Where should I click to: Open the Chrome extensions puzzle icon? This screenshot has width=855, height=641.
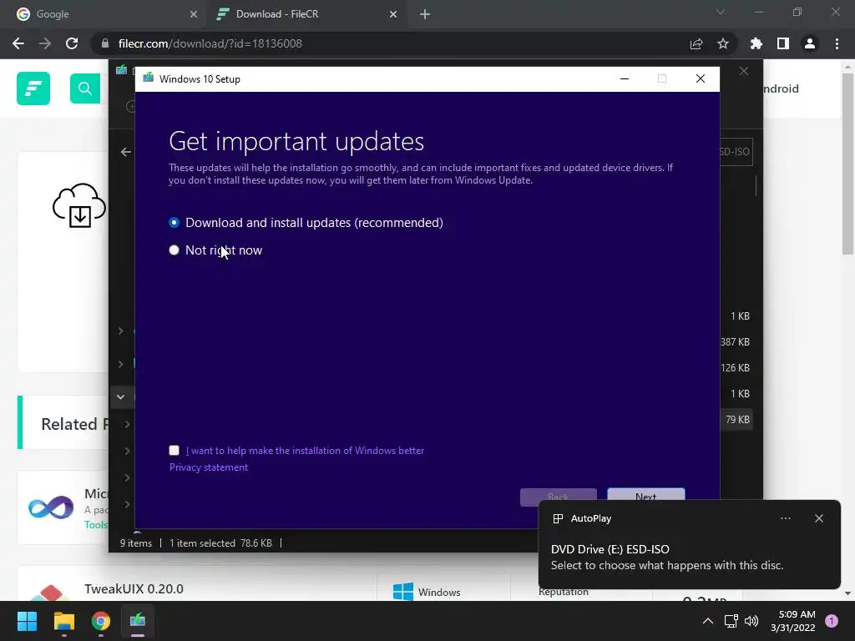[x=756, y=43]
